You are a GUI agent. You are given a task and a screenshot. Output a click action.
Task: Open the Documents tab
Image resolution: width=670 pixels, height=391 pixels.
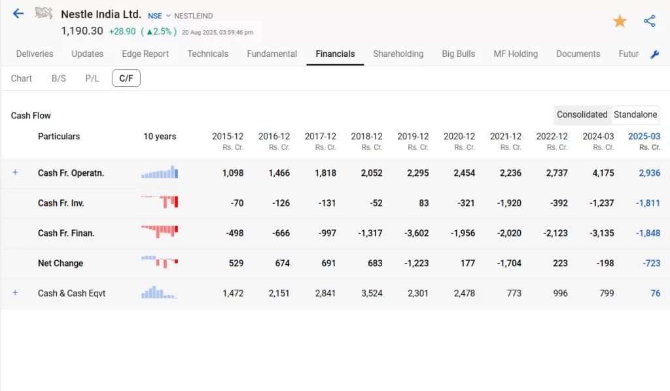578,54
